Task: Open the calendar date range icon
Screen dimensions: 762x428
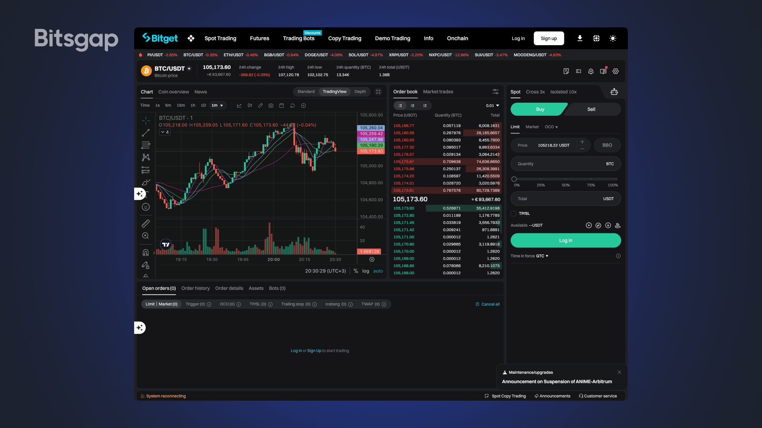Action: 282,105
